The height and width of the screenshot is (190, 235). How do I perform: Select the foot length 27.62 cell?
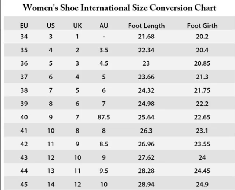click(x=146, y=158)
